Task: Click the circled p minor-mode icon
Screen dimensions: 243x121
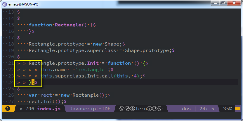Action: [155, 109]
